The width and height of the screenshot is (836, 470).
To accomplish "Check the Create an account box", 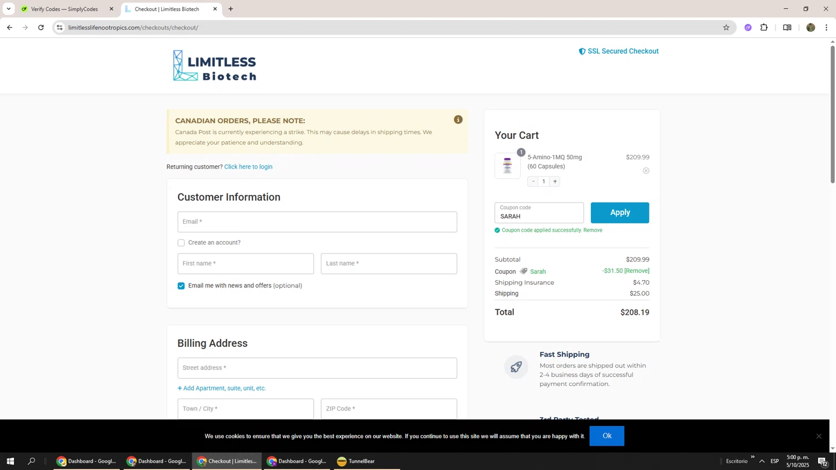I will (x=181, y=243).
